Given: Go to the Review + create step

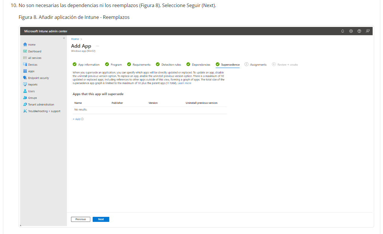Looking at the screenshot, I should (285, 64).
